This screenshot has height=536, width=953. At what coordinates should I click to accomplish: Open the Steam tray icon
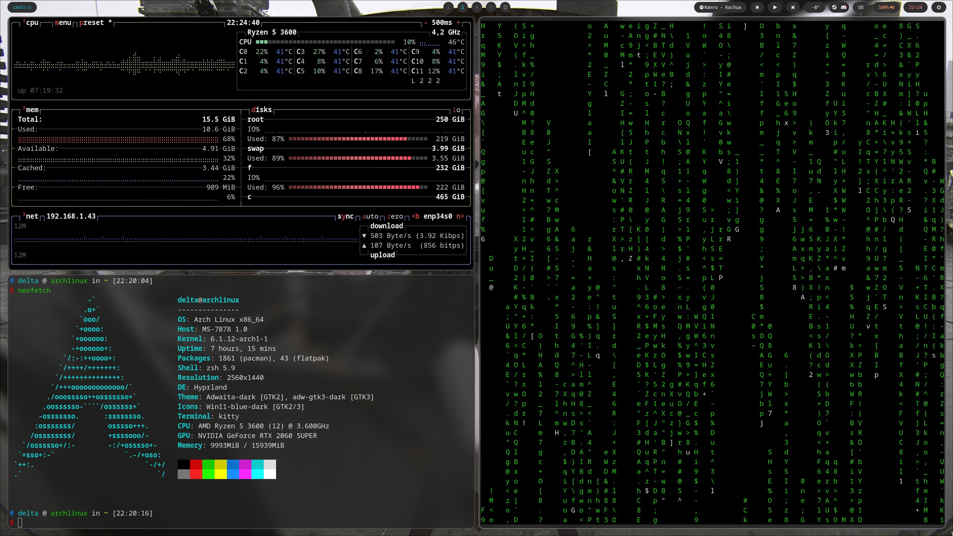click(x=834, y=7)
